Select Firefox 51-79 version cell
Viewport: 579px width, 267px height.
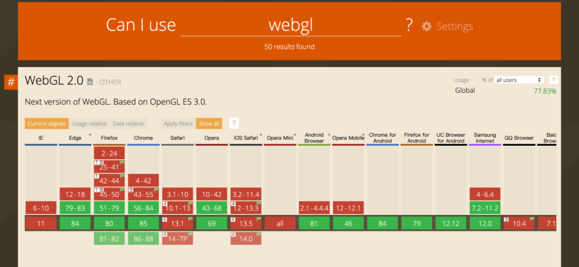tap(109, 208)
